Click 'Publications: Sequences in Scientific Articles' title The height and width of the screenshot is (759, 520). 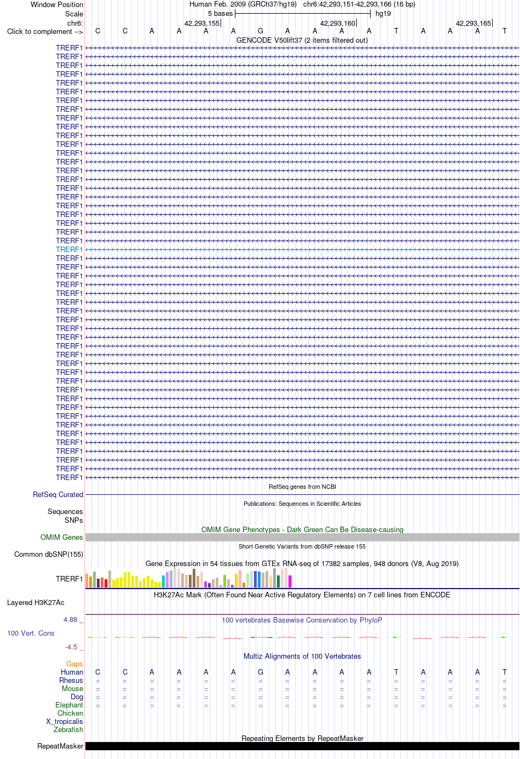(302, 504)
